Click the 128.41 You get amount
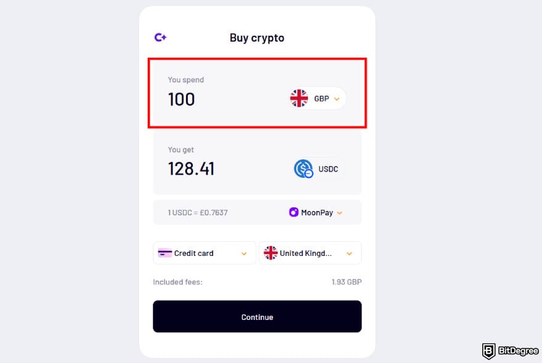 click(x=191, y=169)
